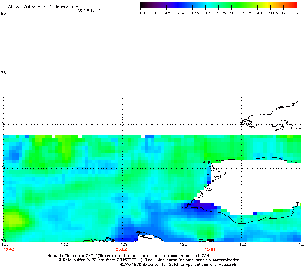This screenshot has width=304, height=267.
Task: Click the NOAA/NESDIS credit line
Action: (x=177, y=264)
